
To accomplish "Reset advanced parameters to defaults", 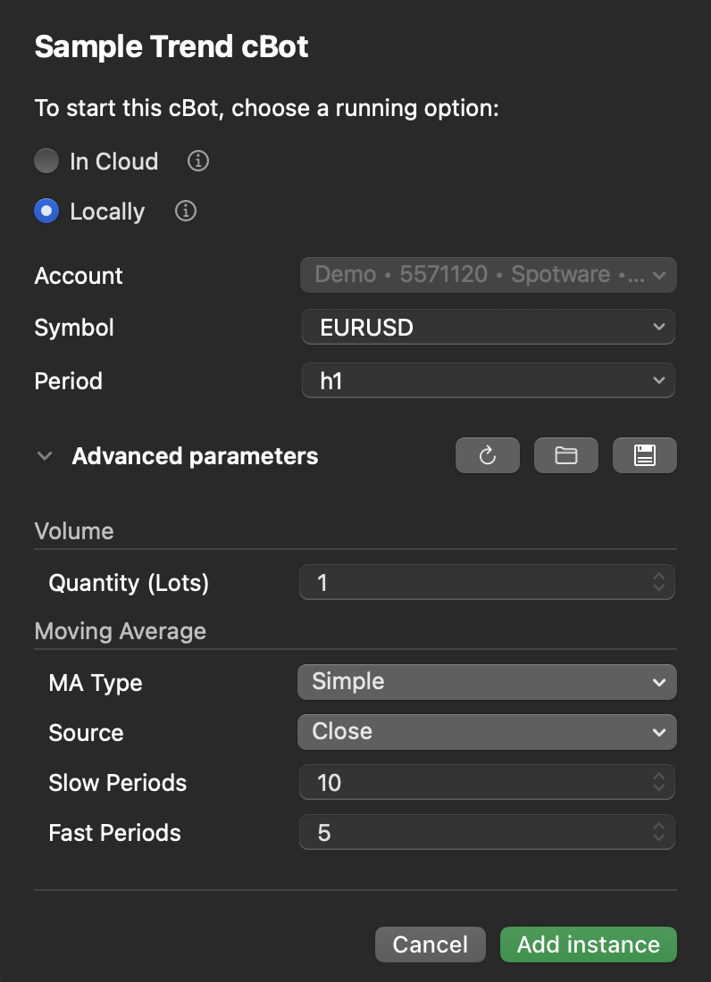I will [487, 455].
